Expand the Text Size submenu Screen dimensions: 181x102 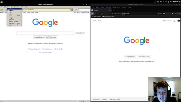pyautogui.click(x=14, y=18)
